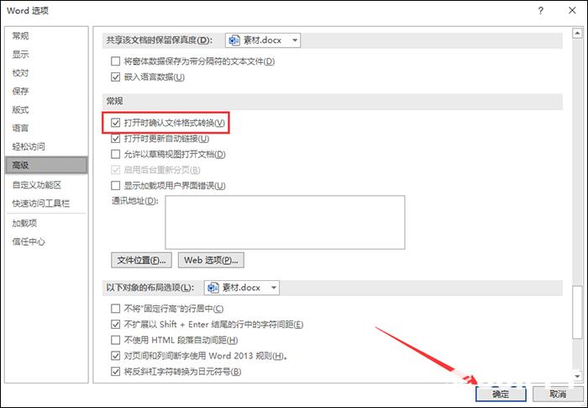Click scrollbar up arrow
Screen dimensions: 588x408
[577, 34]
